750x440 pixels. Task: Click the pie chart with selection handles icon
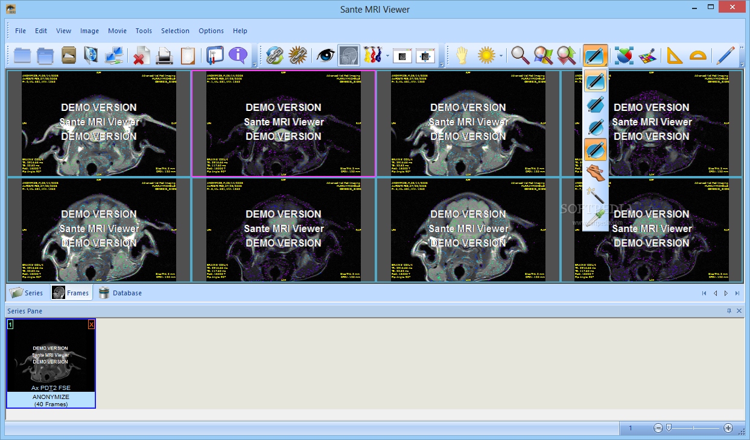(x=624, y=55)
